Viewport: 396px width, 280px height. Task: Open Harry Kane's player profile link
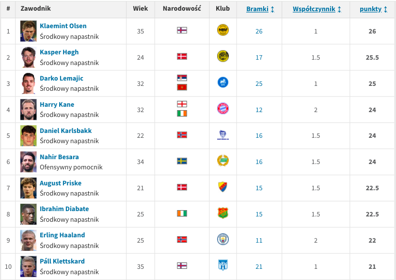57,104
